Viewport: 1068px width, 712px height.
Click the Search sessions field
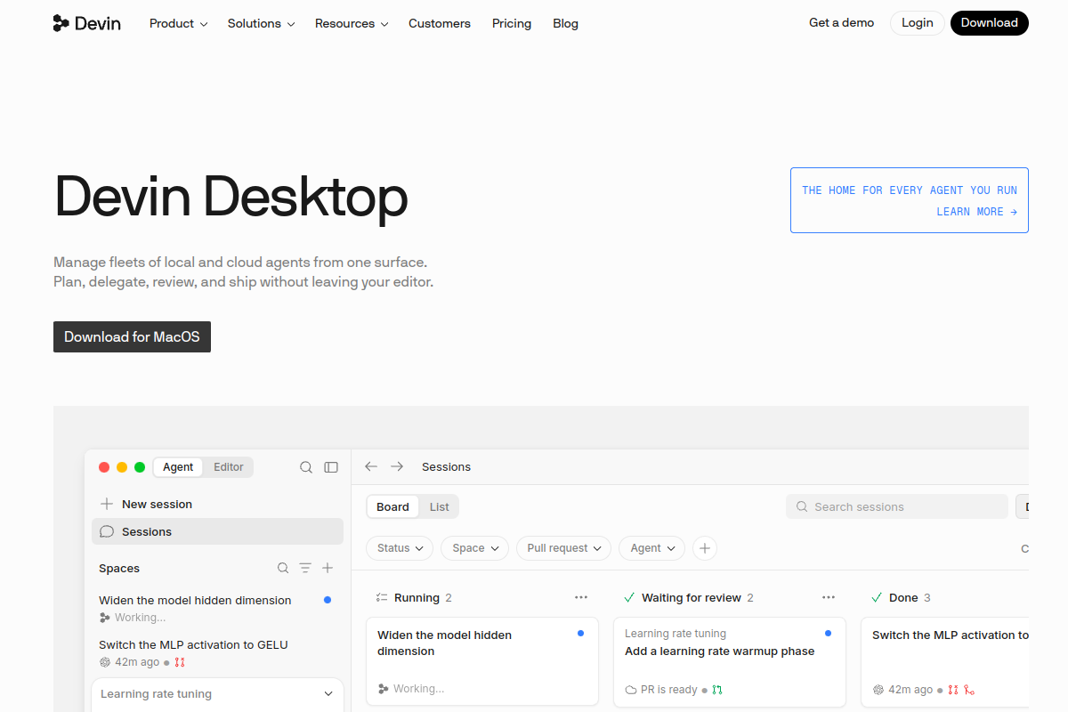tap(897, 506)
